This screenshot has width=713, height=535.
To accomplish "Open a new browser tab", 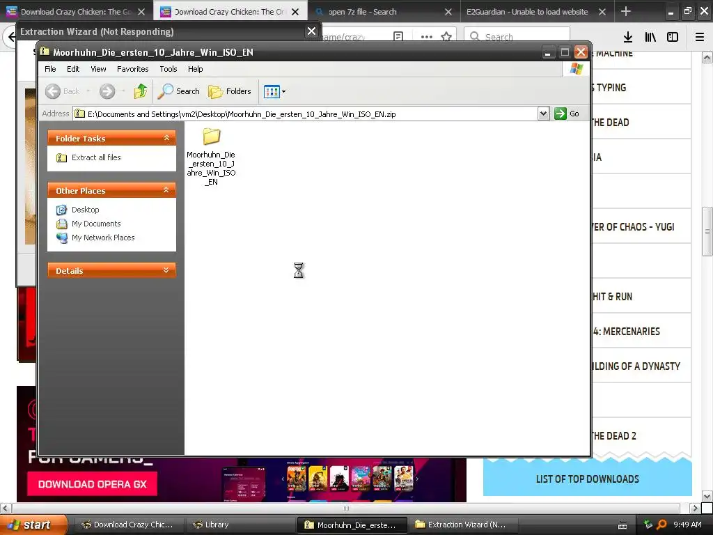I will [x=626, y=11].
